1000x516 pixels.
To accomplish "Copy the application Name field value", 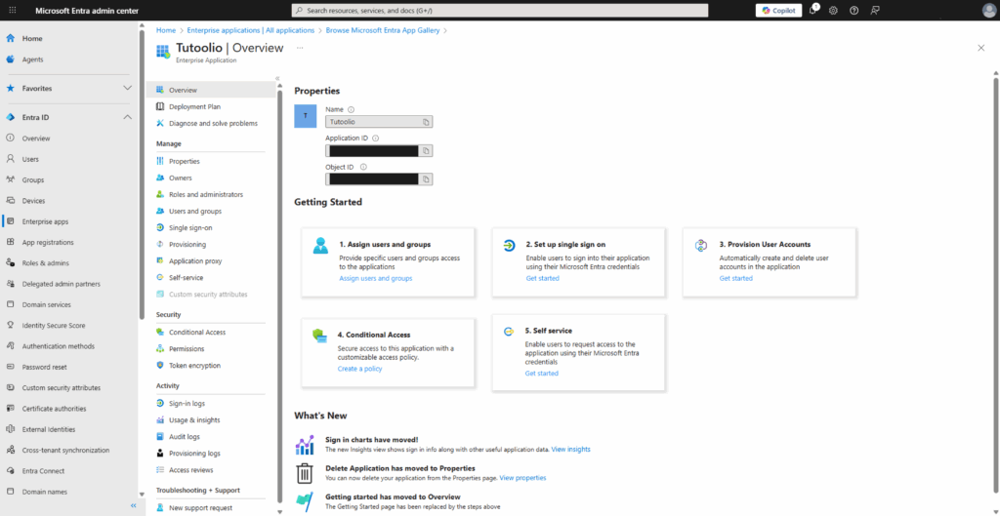I will pos(426,122).
